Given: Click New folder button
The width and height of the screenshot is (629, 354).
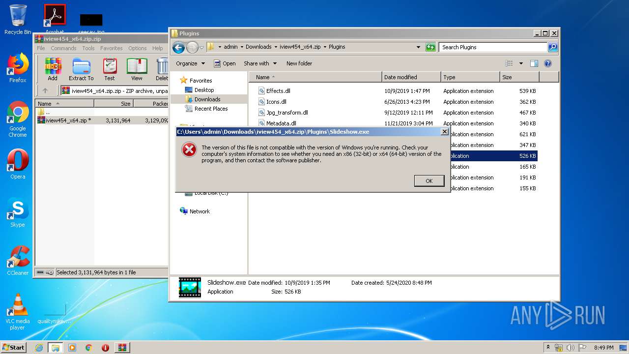Looking at the screenshot, I should pos(299,63).
